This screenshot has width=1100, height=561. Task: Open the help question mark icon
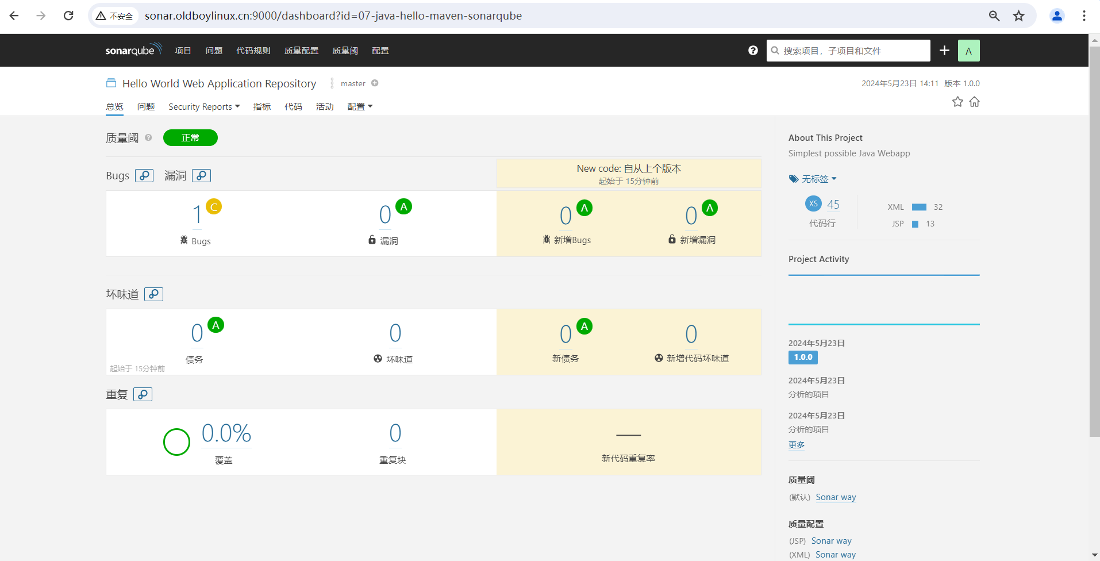coord(753,51)
